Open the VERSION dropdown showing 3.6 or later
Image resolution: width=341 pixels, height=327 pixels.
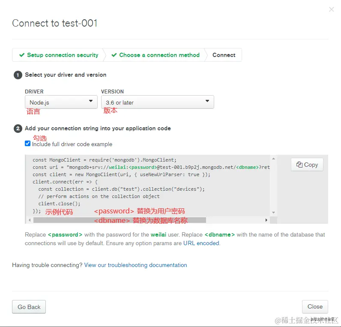pyautogui.click(x=158, y=102)
